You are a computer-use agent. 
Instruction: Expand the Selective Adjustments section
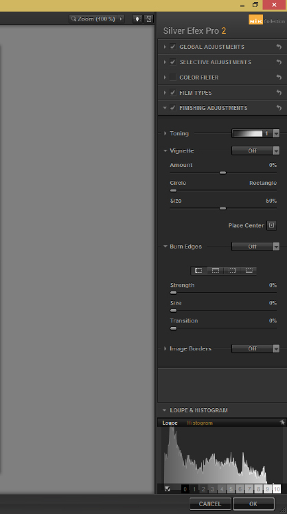165,62
